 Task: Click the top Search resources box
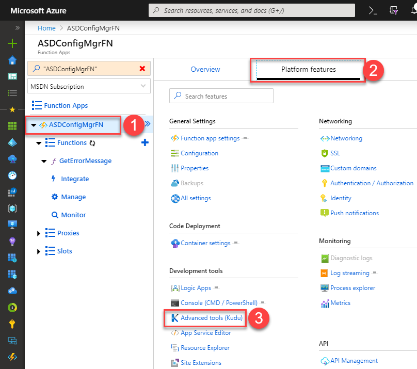tap(251, 10)
